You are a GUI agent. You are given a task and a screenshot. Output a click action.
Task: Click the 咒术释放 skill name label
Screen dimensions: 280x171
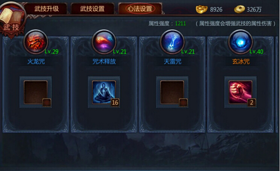pos(104,62)
